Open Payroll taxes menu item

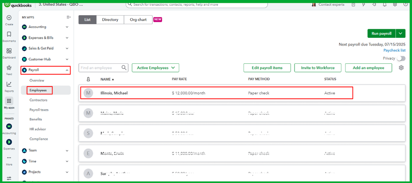click(39, 110)
